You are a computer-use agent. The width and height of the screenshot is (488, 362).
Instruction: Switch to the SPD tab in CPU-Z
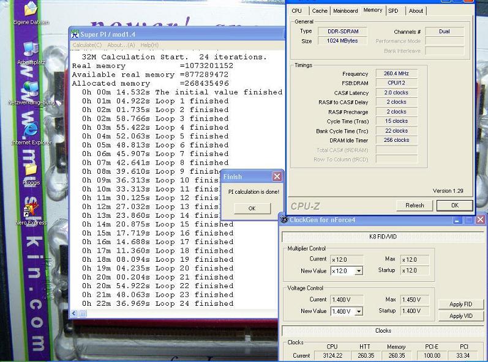point(393,11)
